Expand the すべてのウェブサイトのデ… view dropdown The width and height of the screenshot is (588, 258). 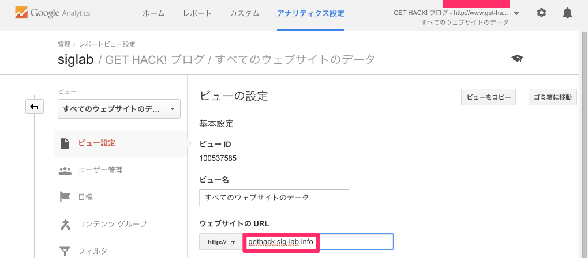tap(119, 109)
